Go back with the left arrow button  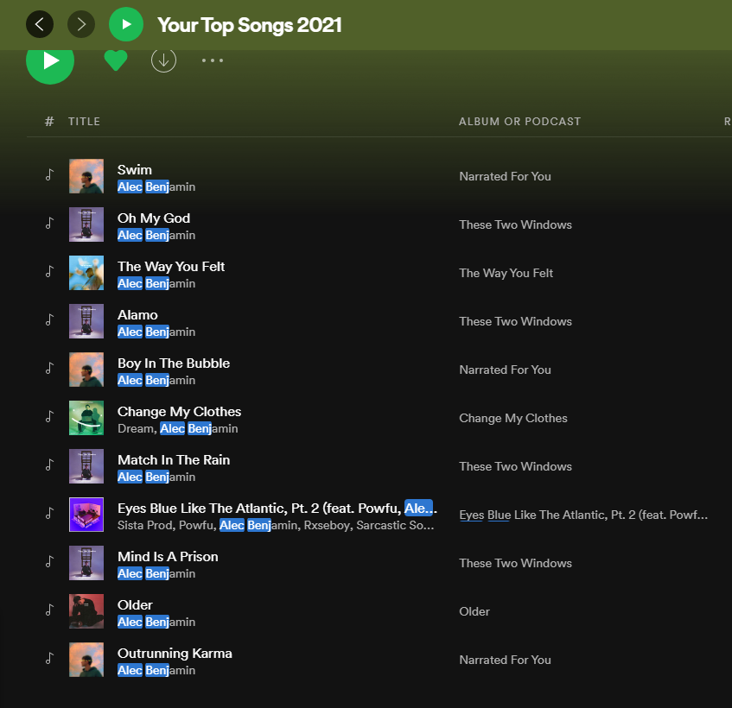(x=40, y=24)
